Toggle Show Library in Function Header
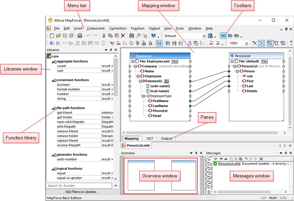The image size is (294, 201). coord(283,43)
